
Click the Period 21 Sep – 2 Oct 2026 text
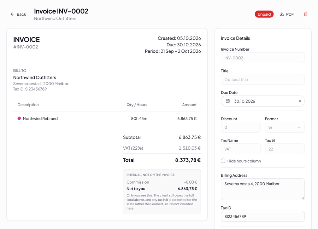coord(173,51)
